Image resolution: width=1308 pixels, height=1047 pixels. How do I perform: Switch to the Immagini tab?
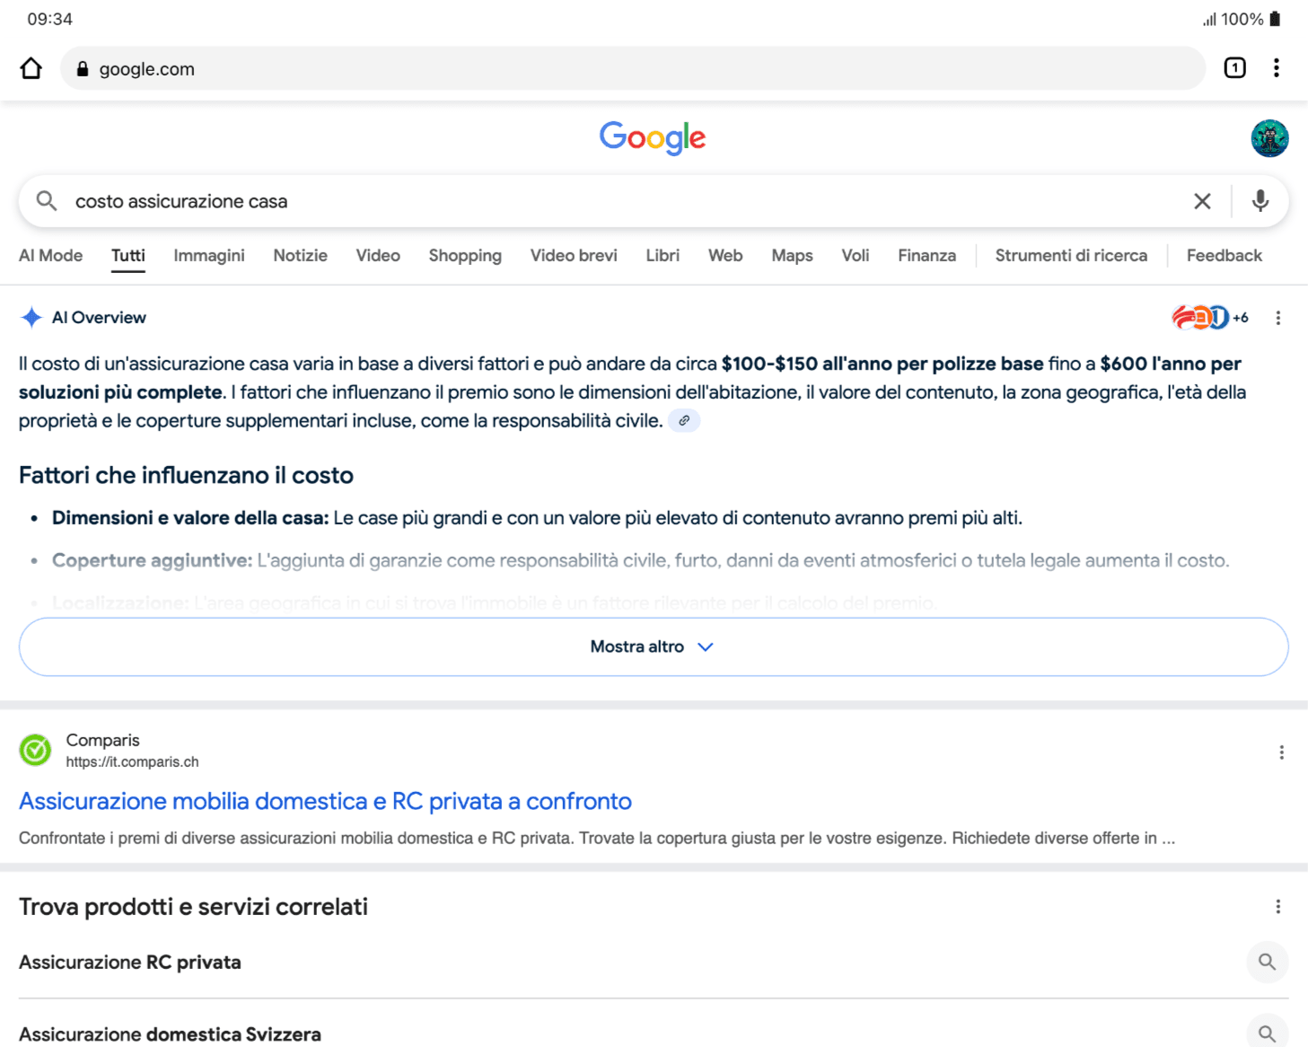[208, 256]
